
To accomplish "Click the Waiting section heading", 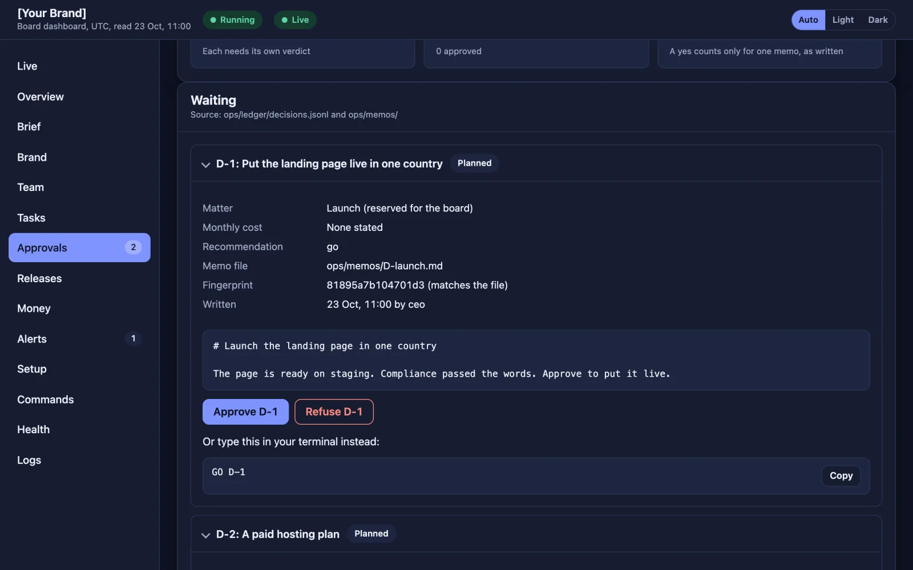I will (213, 100).
